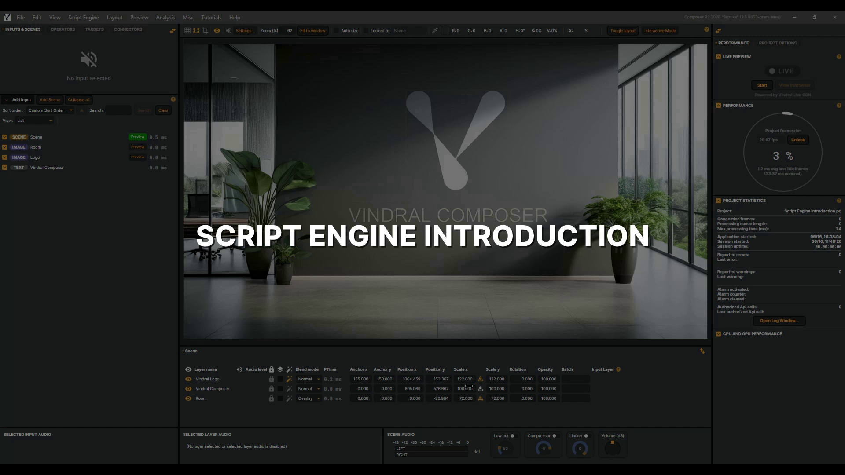Click the lock icon on Room layer
845x475 pixels.
[x=272, y=398]
